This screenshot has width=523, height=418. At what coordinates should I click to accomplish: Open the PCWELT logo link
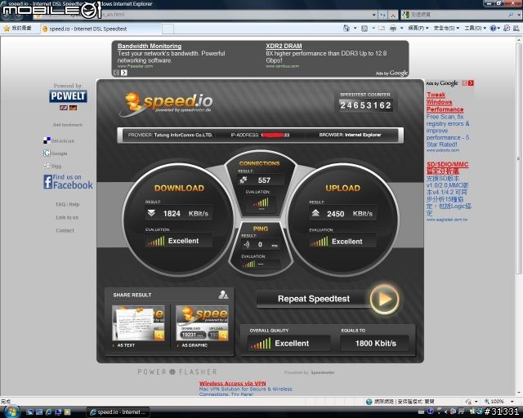(68, 96)
